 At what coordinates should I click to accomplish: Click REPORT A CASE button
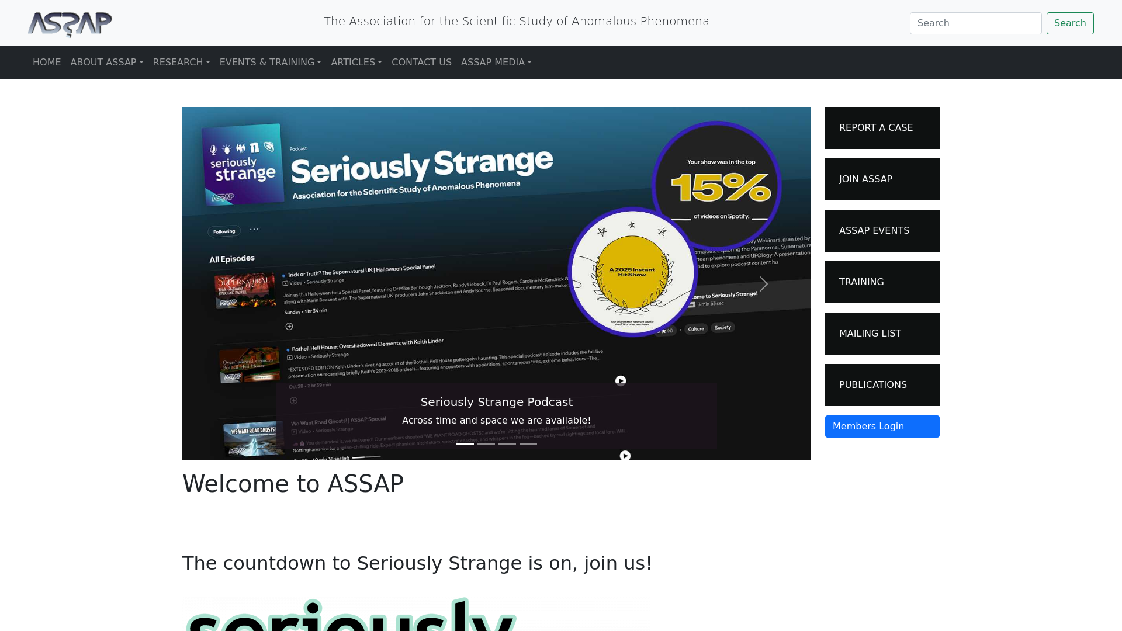(x=882, y=128)
